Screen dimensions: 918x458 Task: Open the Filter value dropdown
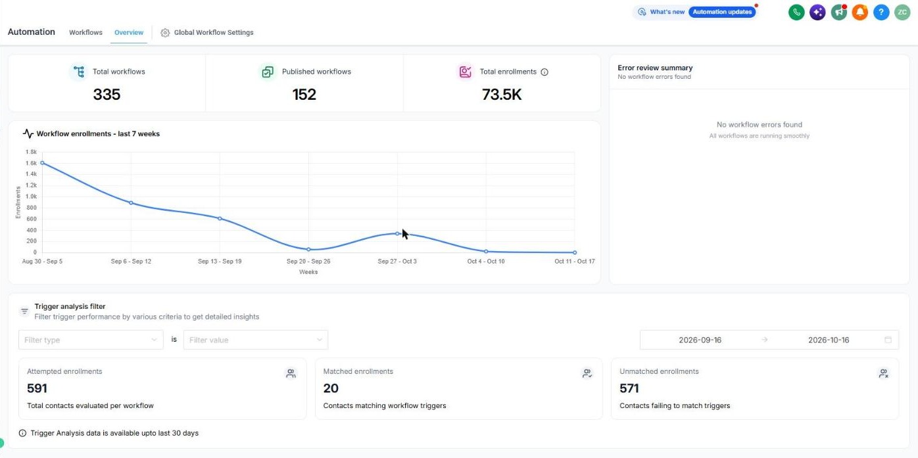tap(256, 340)
